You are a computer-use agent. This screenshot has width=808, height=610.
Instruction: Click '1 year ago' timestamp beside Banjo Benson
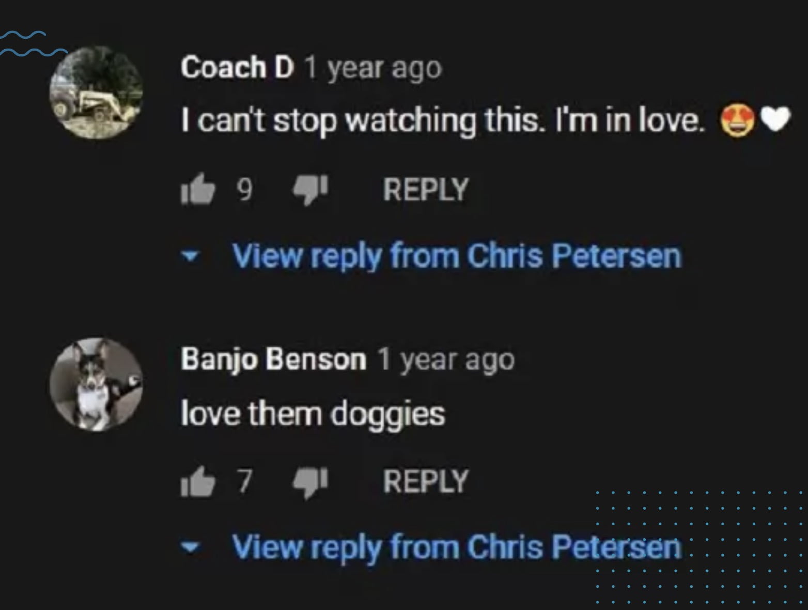click(446, 360)
